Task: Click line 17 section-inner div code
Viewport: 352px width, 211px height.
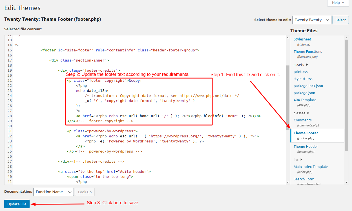Action: pos(79,60)
